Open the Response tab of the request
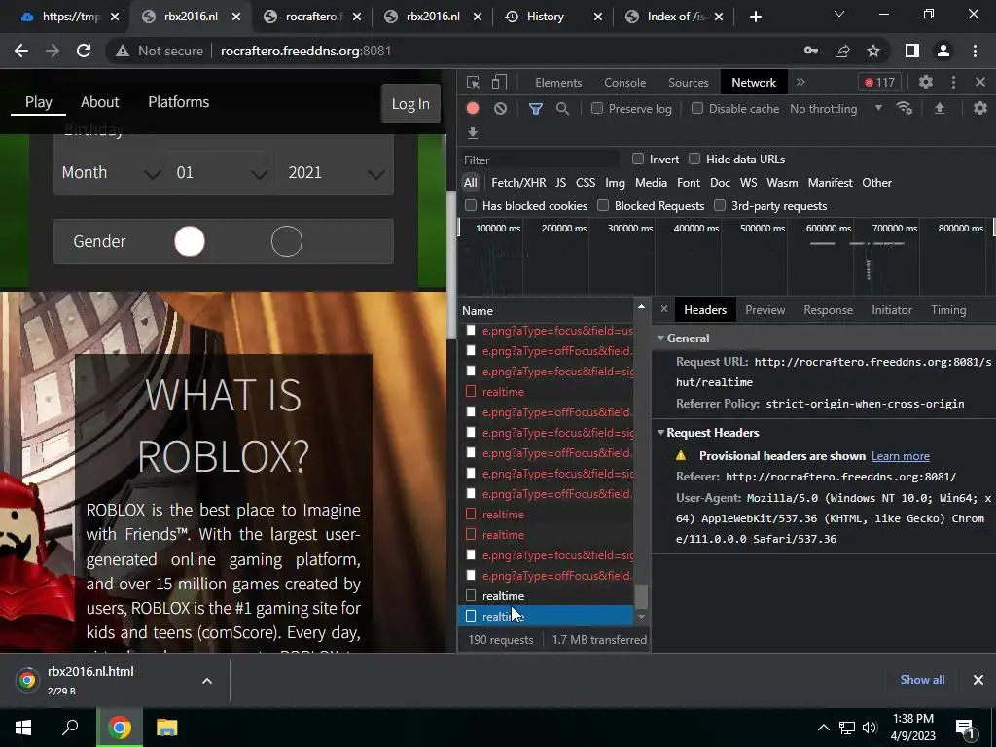 (x=829, y=310)
